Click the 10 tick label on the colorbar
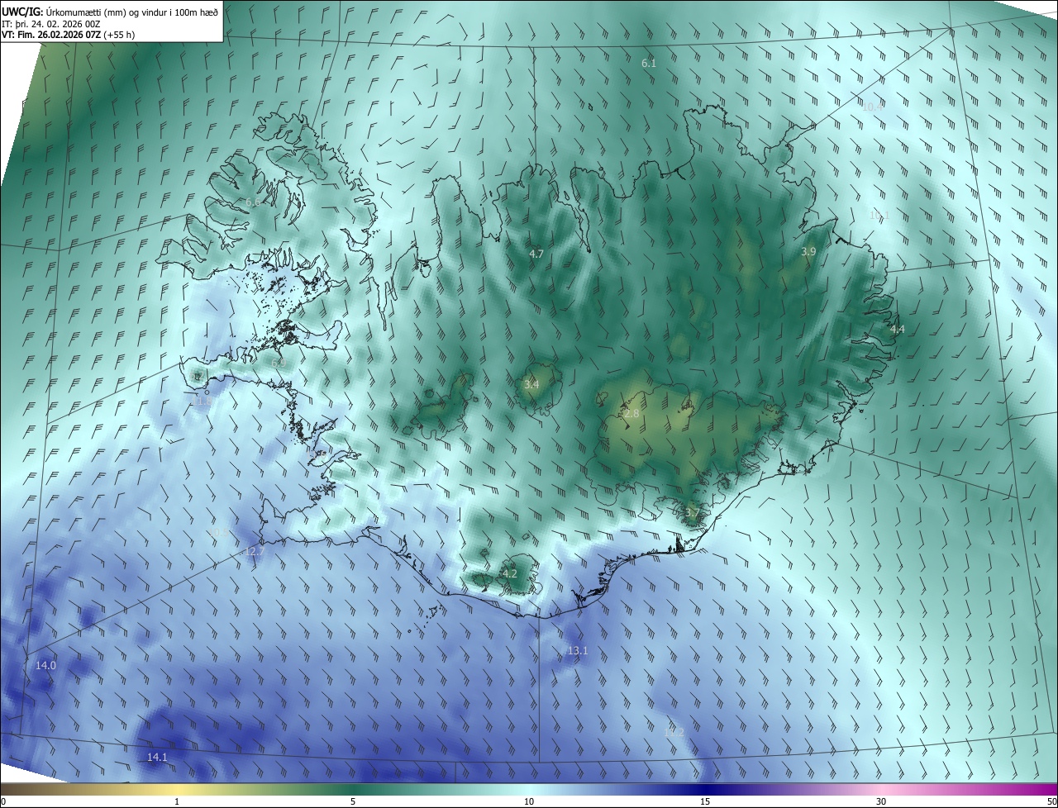1058x808 pixels. 529,801
